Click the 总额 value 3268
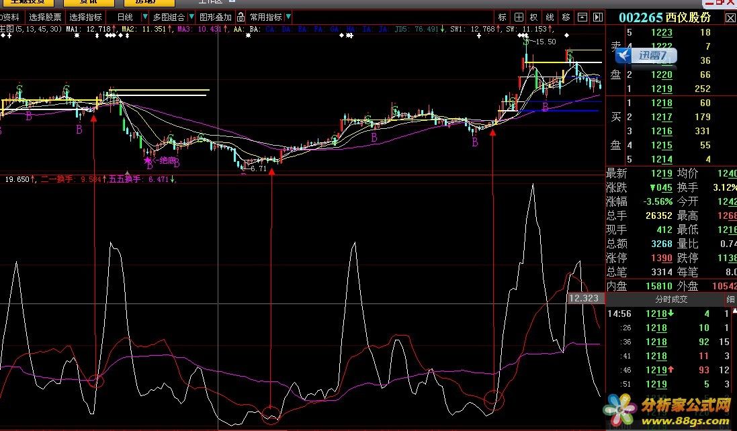Image resolution: width=737 pixels, height=431 pixels. [x=662, y=244]
